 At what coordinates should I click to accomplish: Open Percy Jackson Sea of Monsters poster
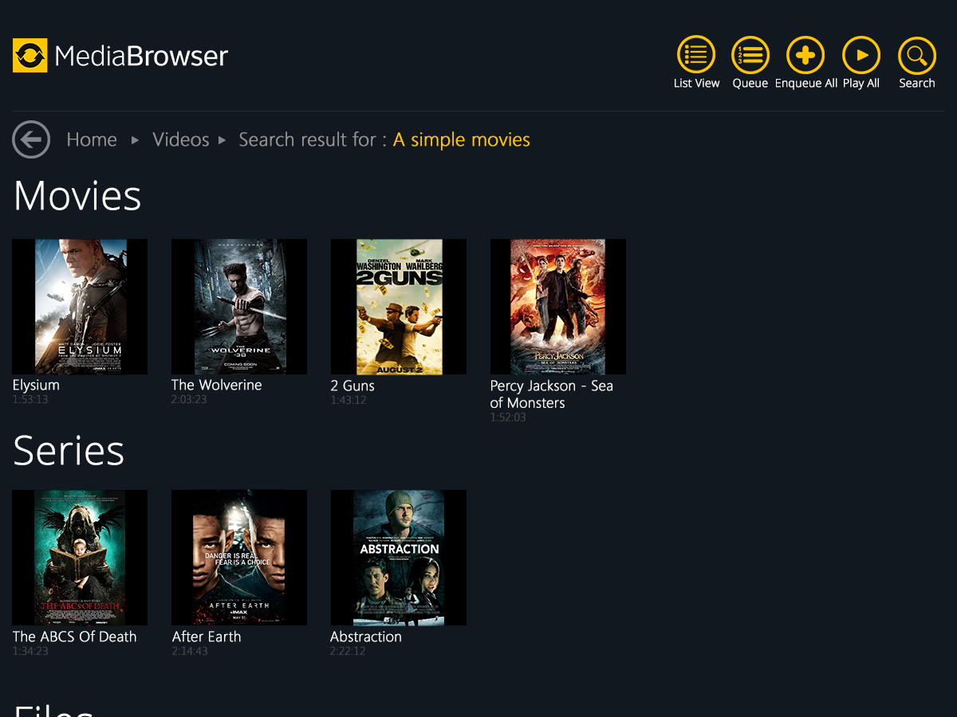pos(558,307)
